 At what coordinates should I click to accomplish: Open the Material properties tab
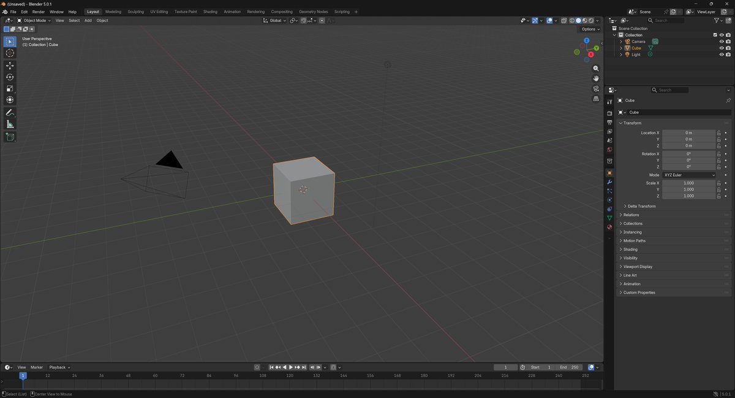(x=609, y=227)
